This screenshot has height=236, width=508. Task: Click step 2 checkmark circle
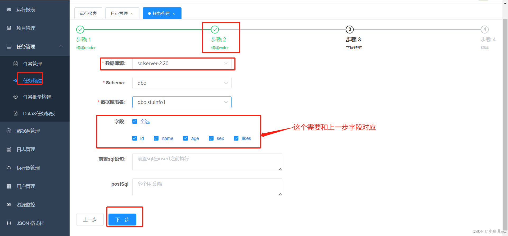[215, 30]
